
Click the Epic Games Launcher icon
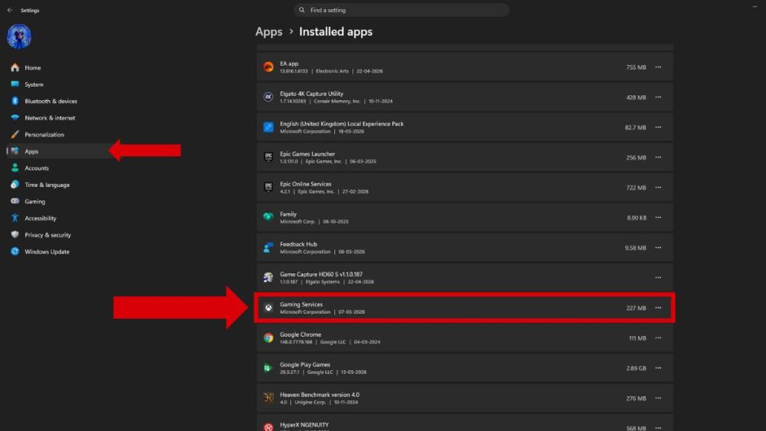269,157
